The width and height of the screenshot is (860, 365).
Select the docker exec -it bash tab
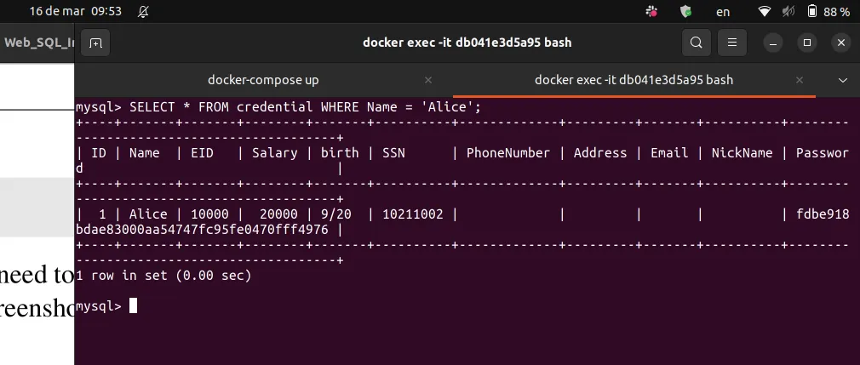click(x=634, y=80)
